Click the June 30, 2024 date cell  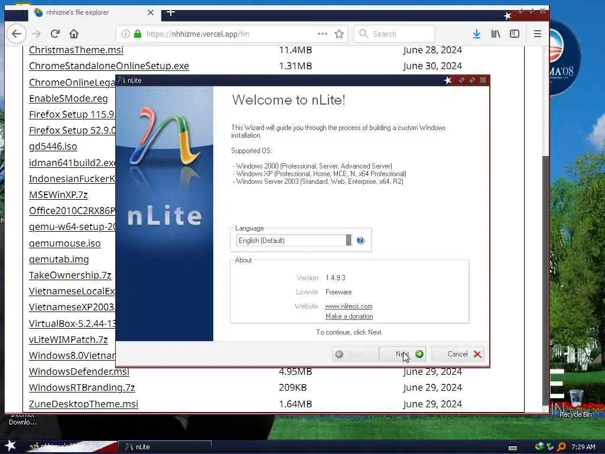pyautogui.click(x=432, y=66)
